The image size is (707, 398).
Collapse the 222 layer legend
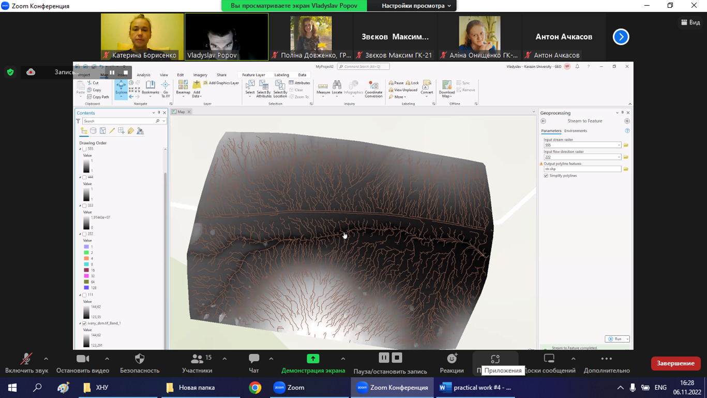pos(80,234)
